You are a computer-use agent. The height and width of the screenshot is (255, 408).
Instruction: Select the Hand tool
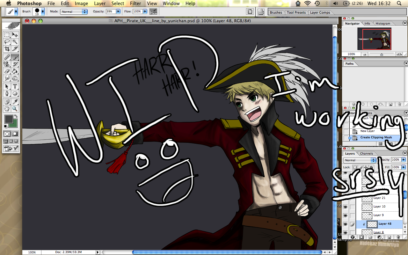pyautogui.click(x=7, y=109)
